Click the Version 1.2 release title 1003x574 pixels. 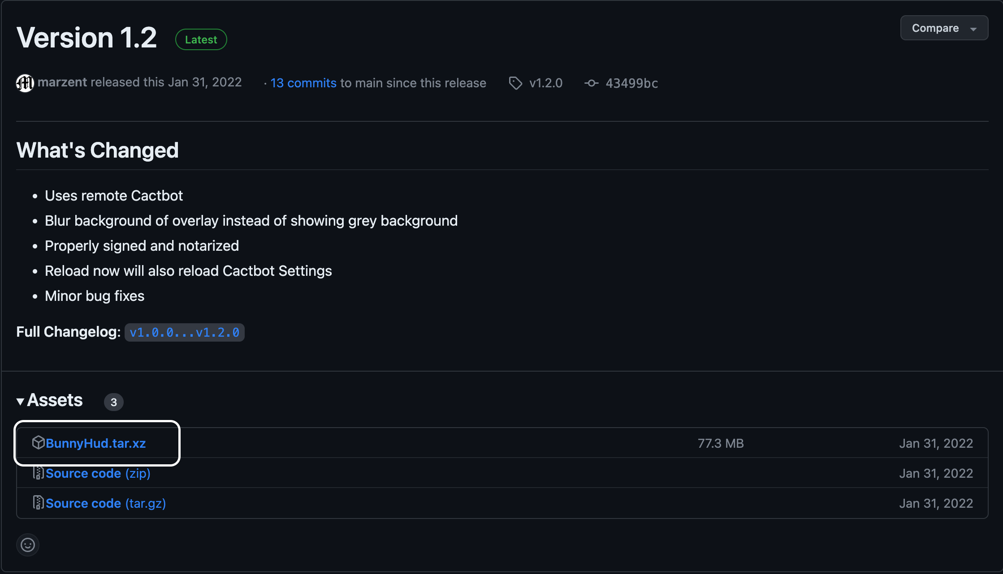86,38
